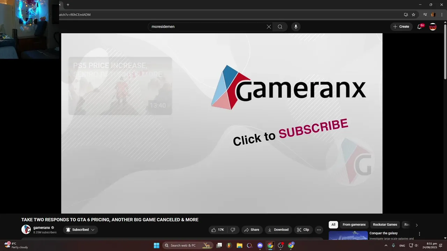Start voice search with the microphone
Image resolution: width=447 pixels, height=251 pixels.
[x=296, y=27]
